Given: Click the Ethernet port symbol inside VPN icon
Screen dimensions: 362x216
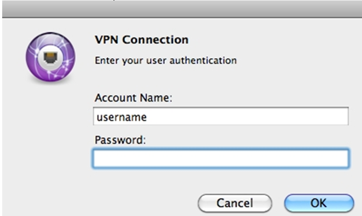Looking at the screenshot, I should pyautogui.click(x=50, y=58).
